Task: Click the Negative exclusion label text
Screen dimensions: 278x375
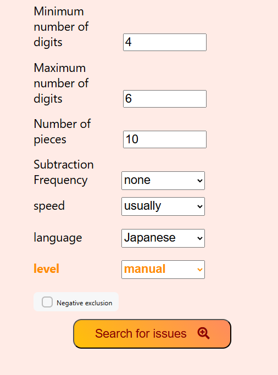Action: tap(85, 303)
